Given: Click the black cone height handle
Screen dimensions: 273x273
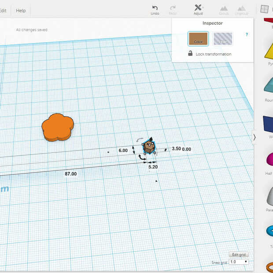Looking at the screenshot, I should (151, 139).
